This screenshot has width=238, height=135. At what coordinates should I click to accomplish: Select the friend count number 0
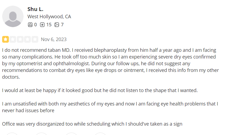35,25
